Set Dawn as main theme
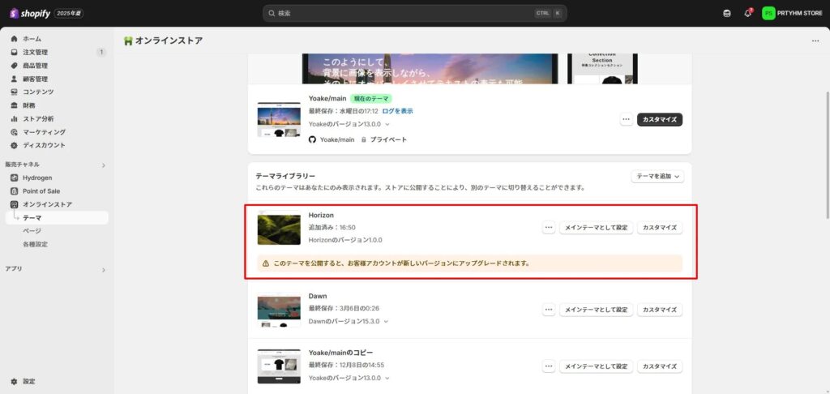The height and width of the screenshot is (394, 830). coord(596,310)
